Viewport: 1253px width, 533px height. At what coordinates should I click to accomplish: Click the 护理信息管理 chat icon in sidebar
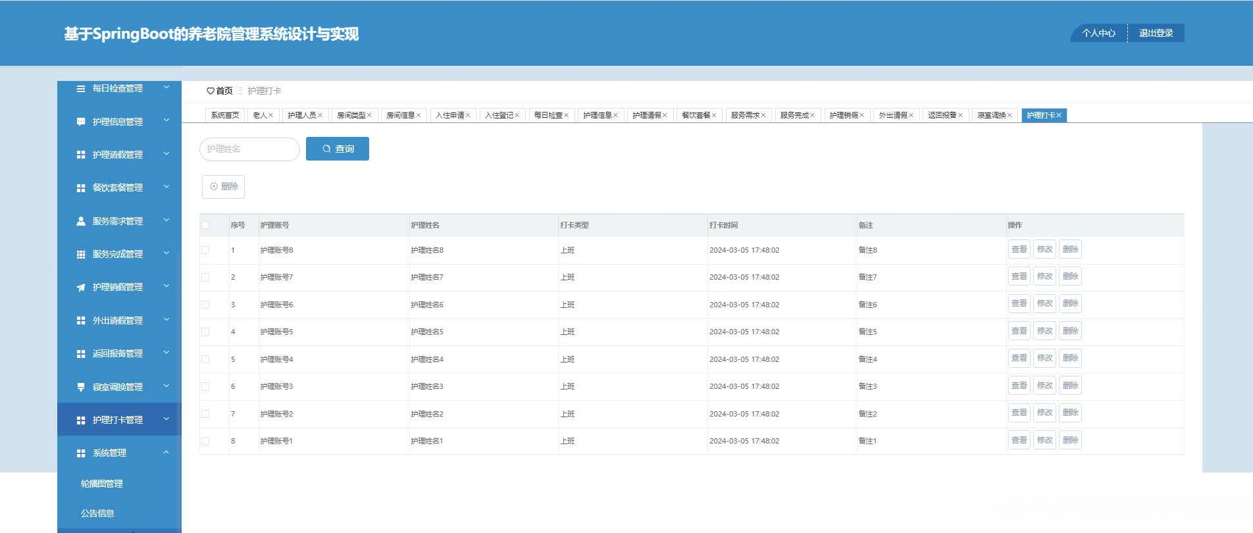tap(81, 122)
